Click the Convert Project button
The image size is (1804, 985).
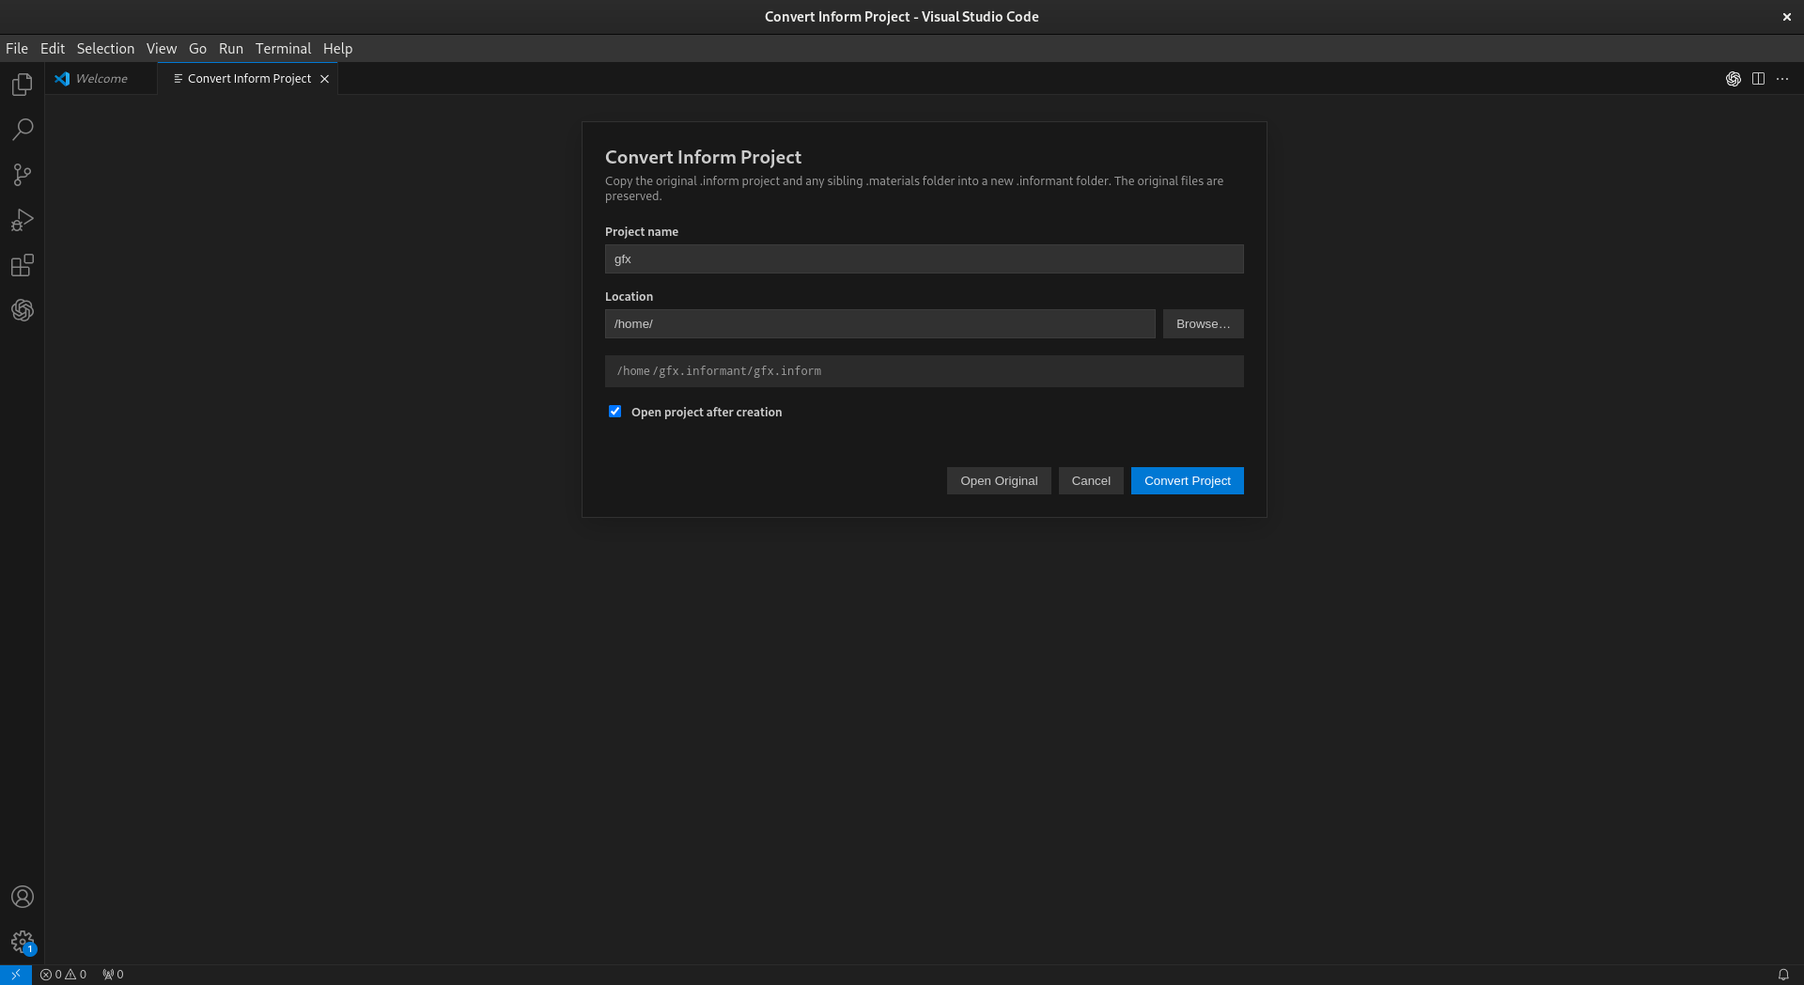click(x=1188, y=481)
